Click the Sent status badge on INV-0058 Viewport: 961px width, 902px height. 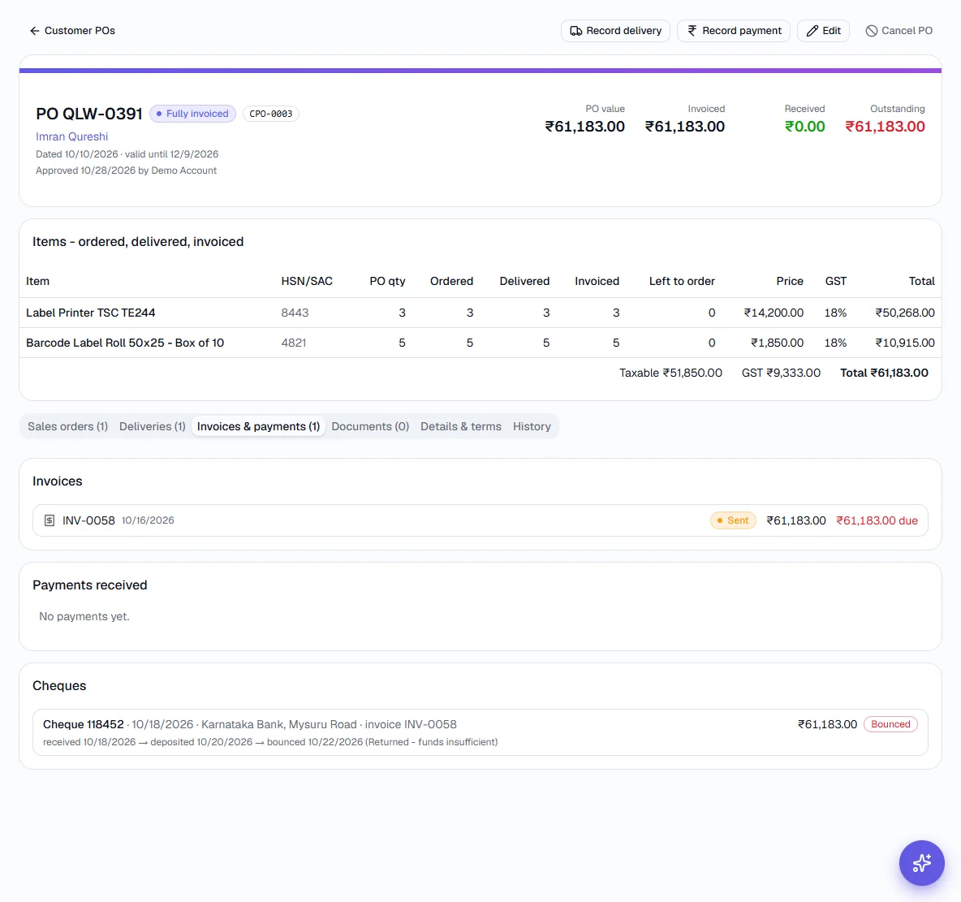coord(733,520)
